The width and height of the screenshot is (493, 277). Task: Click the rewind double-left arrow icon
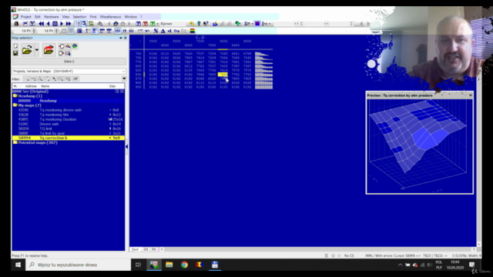point(41,24)
